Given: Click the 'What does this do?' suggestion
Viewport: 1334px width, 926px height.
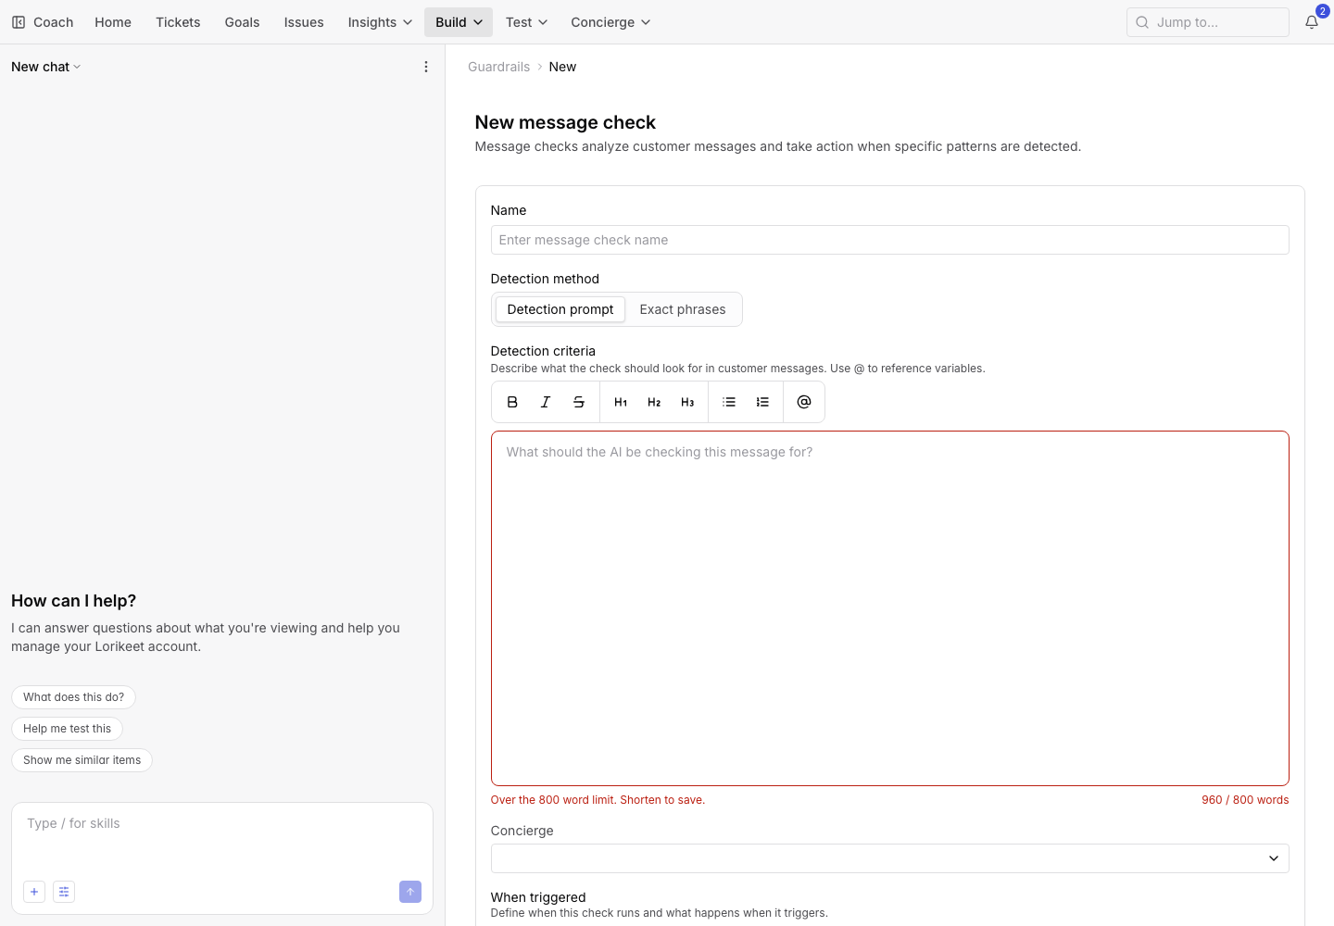Looking at the screenshot, I should [73, 697].
